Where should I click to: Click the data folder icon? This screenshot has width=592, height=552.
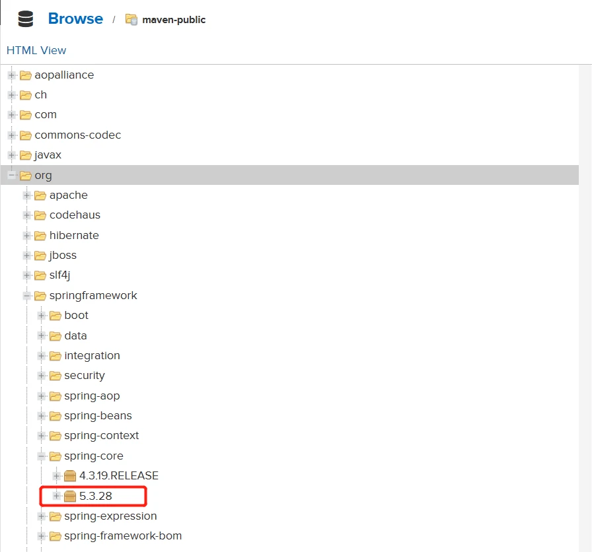point(55,336)
